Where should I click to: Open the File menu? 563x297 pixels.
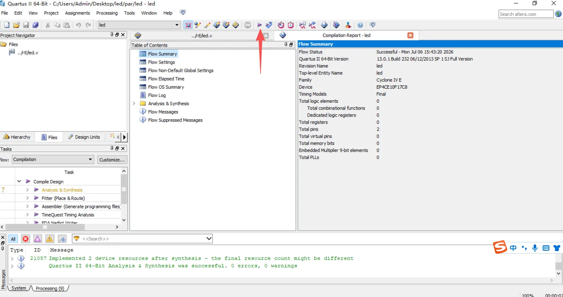pos(5,13)
